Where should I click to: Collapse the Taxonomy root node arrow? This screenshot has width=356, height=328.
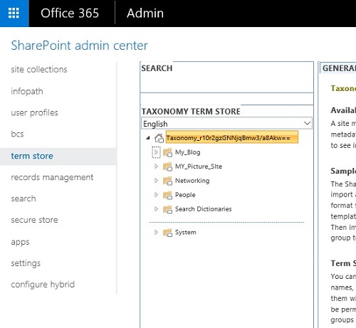click(148, 138)
